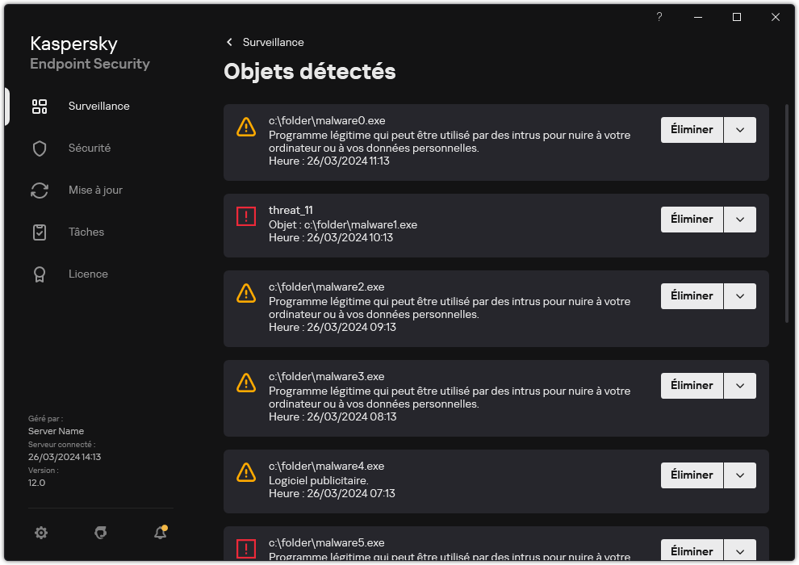Select the malware3.exe detection entry
Viewport: 799px width, 565px height.
[x=452, y=395]
